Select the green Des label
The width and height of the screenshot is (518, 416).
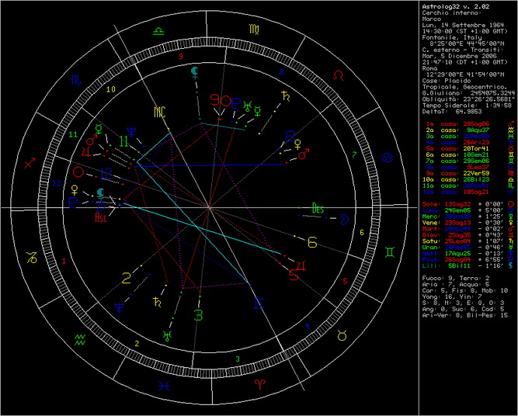[x=318, y=208]
